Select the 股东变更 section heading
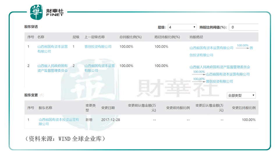 point(31,95)
